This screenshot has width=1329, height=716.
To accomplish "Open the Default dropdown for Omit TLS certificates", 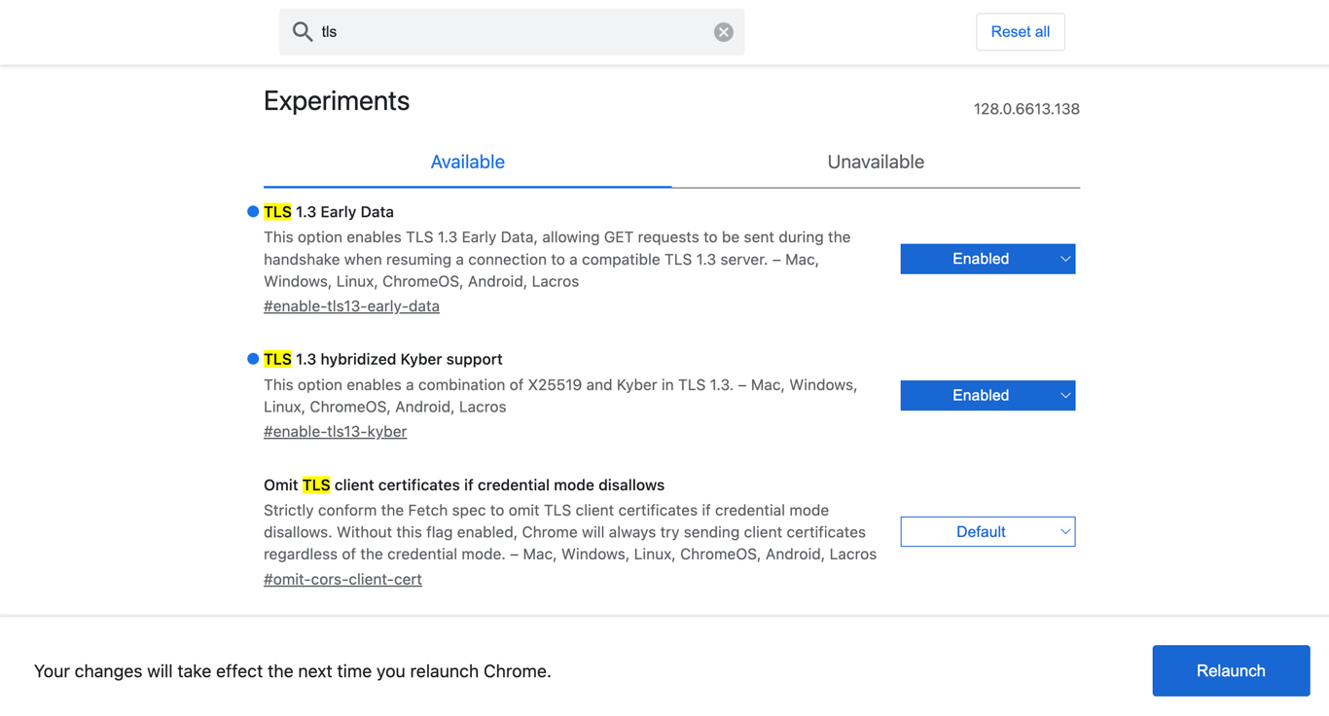I will coord(988,531).
